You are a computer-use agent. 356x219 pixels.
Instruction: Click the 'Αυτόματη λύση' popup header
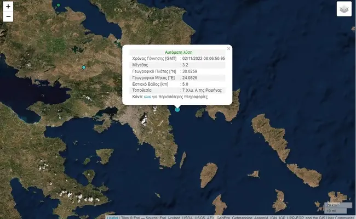tap(179, 52)
